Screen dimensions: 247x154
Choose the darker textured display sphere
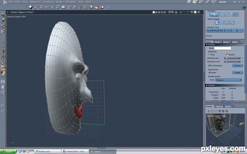tap(199, 12)
